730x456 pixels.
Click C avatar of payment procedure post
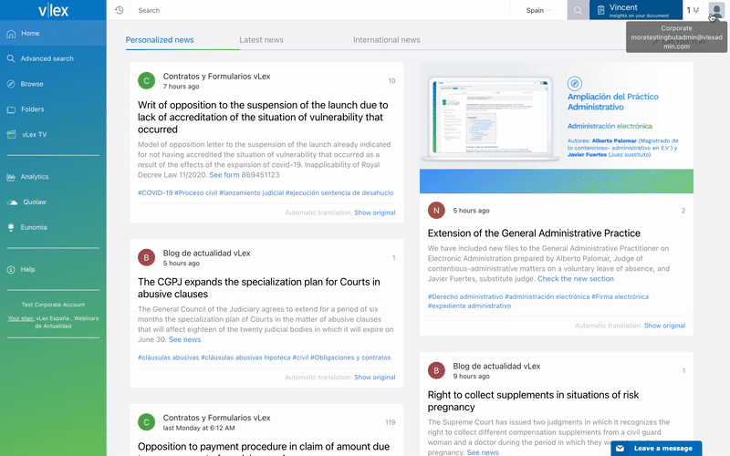point(146,422)
